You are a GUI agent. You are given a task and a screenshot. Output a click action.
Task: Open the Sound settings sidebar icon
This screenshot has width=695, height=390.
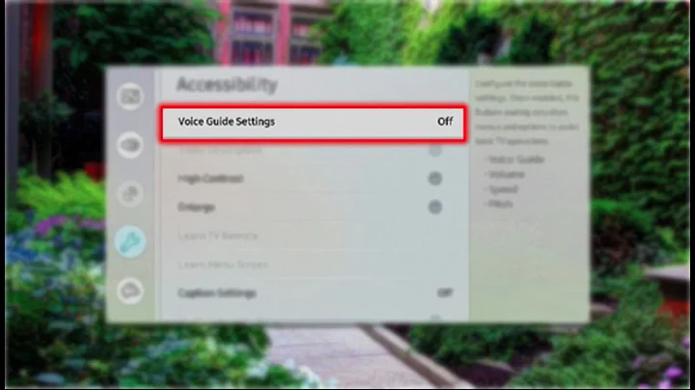[130, 145]
